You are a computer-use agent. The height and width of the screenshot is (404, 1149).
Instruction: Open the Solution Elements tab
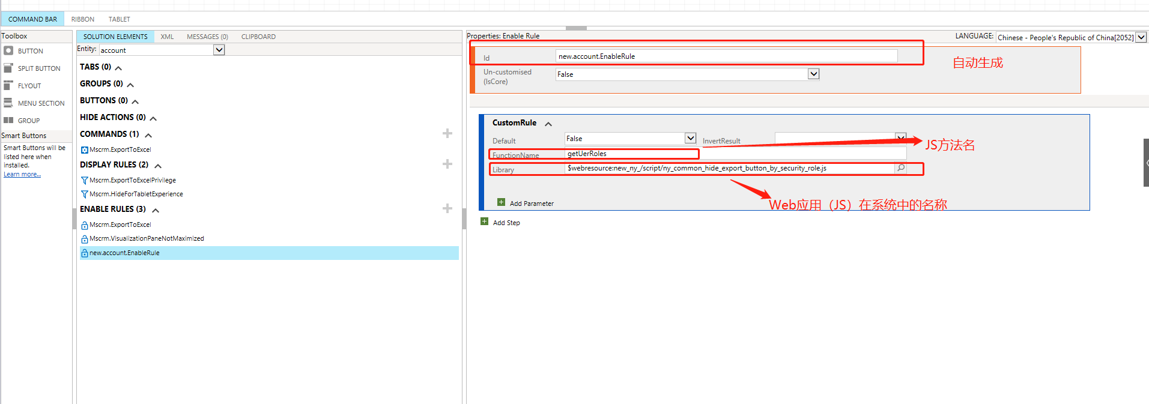[x=115, y=37]
